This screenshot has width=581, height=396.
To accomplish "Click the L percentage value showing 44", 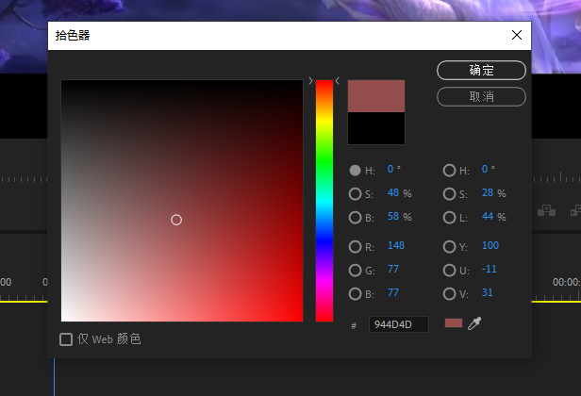I will pos(488,217).
